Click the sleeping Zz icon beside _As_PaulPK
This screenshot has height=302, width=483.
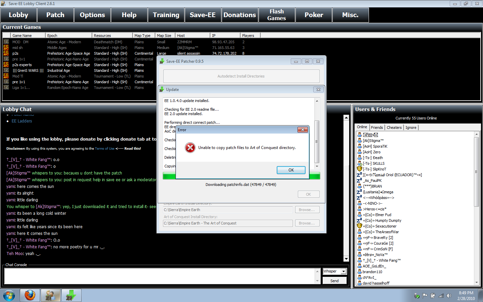[x=359, y=181]
